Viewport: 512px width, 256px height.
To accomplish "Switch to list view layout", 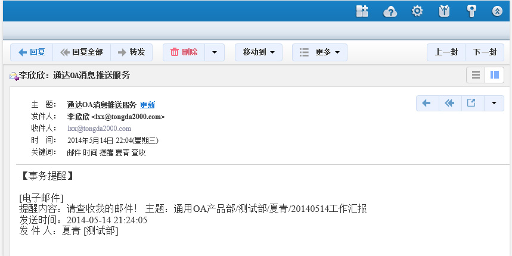I will (476, 75).
